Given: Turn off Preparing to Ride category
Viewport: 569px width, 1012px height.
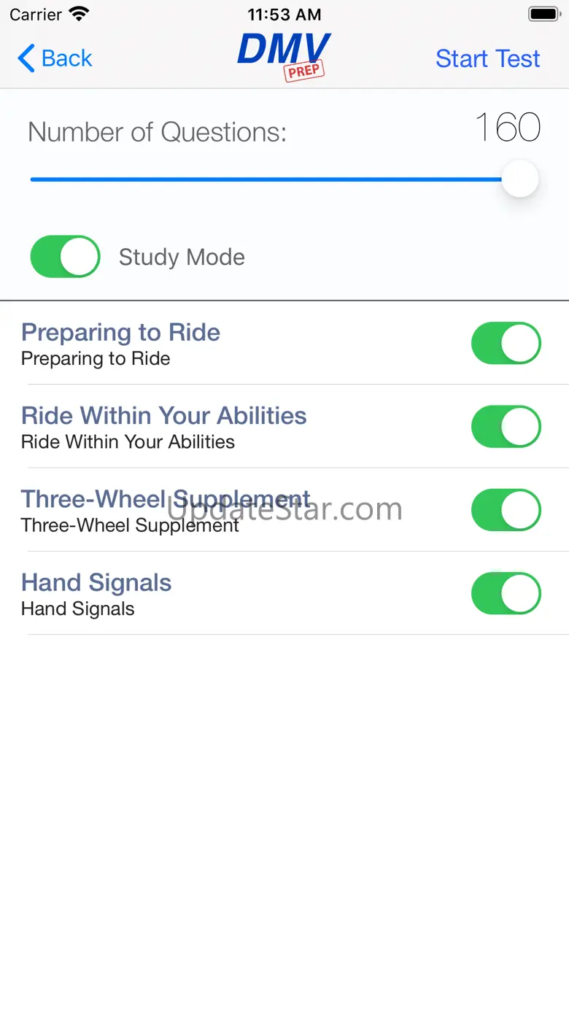Looking at the screenshot, I should [x=506, y=343].
